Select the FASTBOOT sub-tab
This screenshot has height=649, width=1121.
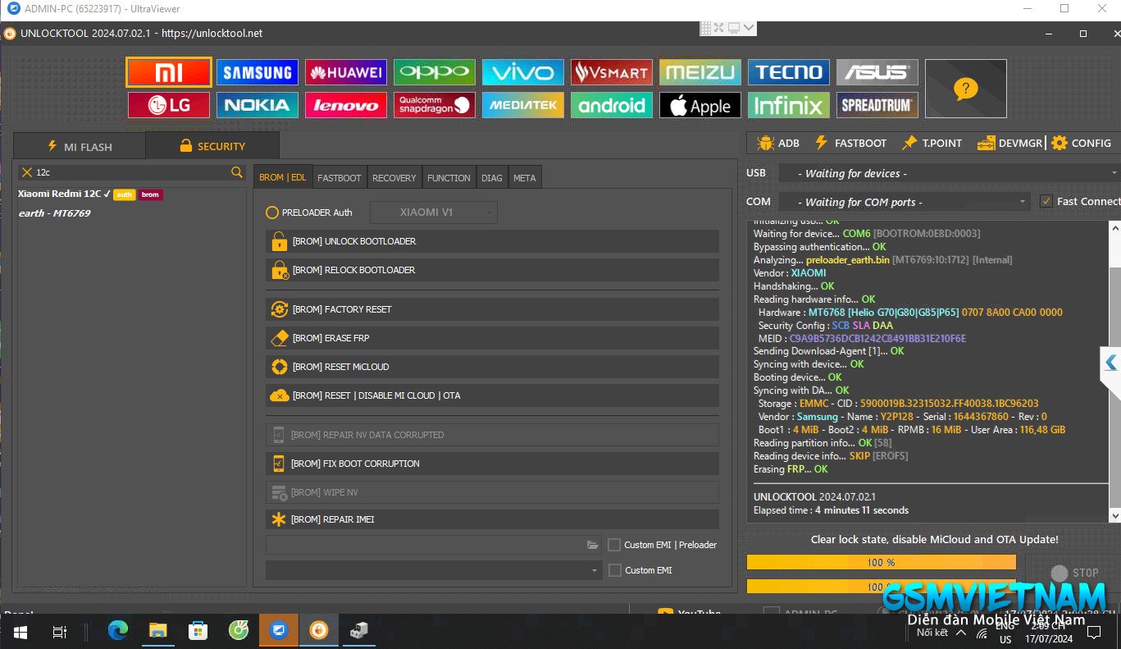[x=339, y=177]
